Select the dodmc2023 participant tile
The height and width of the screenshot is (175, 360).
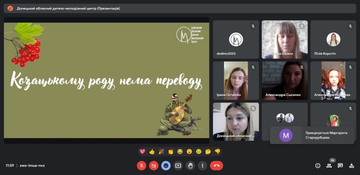tap(236, 40)
